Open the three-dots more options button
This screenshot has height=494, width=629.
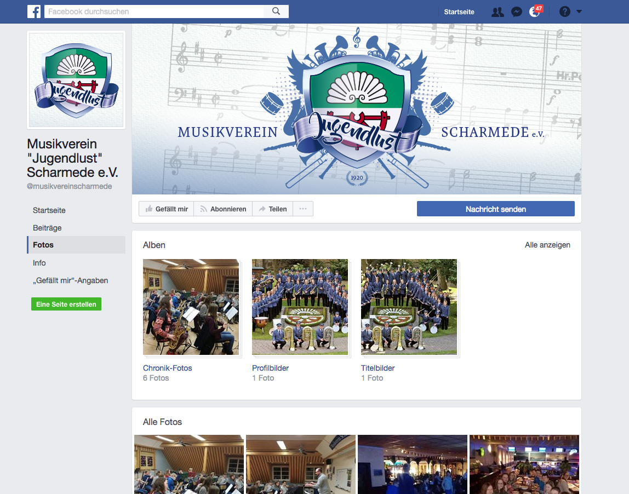tap(303, 209)
